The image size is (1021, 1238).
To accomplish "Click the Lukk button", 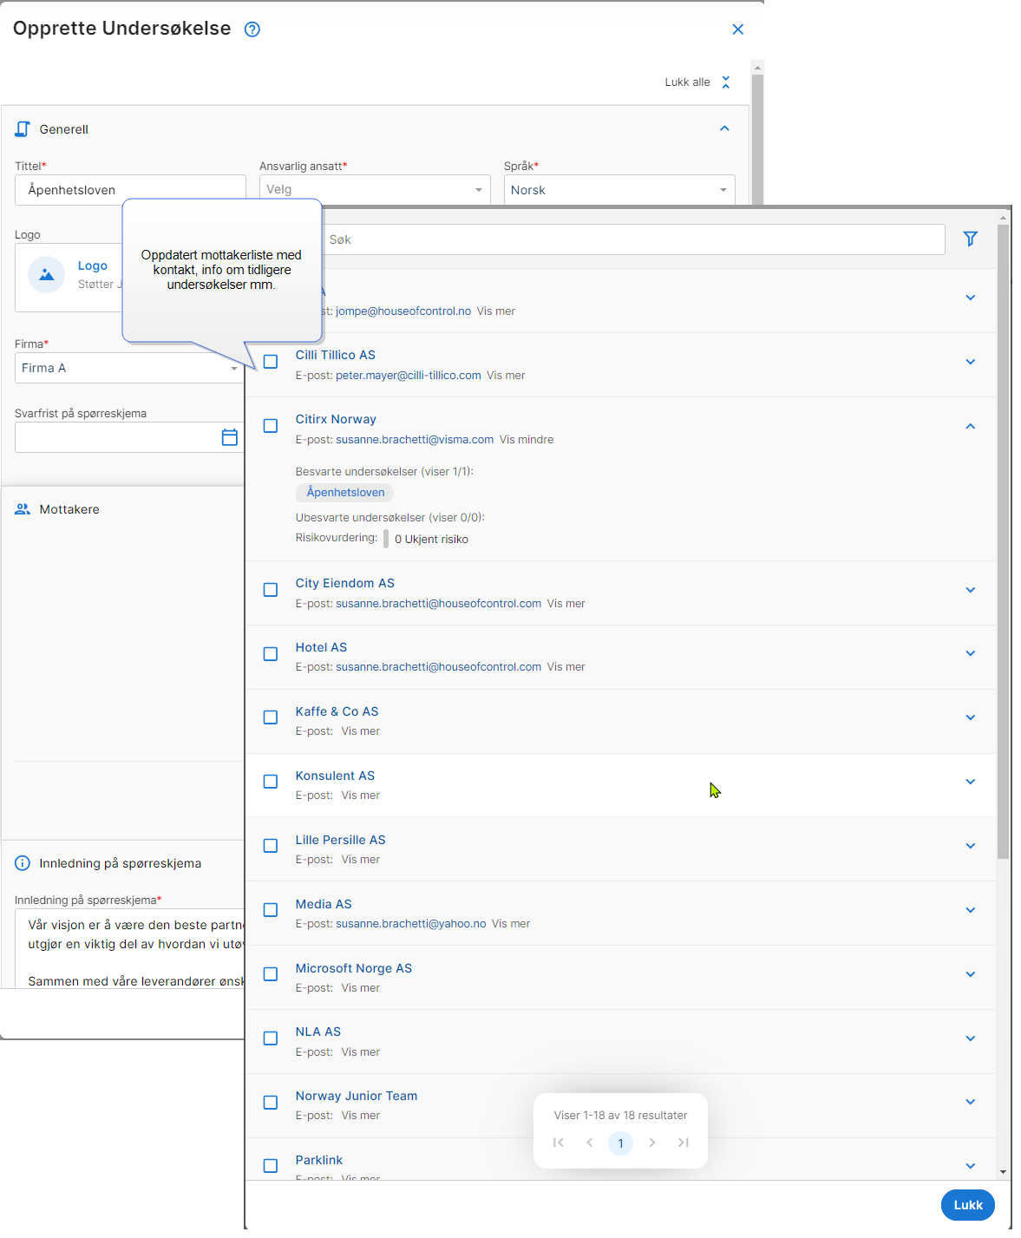I will point(968,1205).
